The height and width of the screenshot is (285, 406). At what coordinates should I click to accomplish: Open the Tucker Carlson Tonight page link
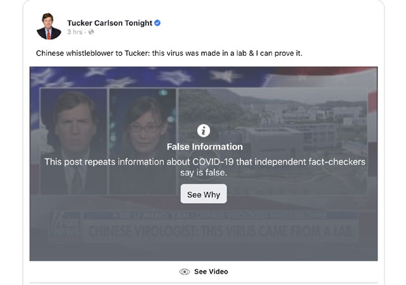109,23
